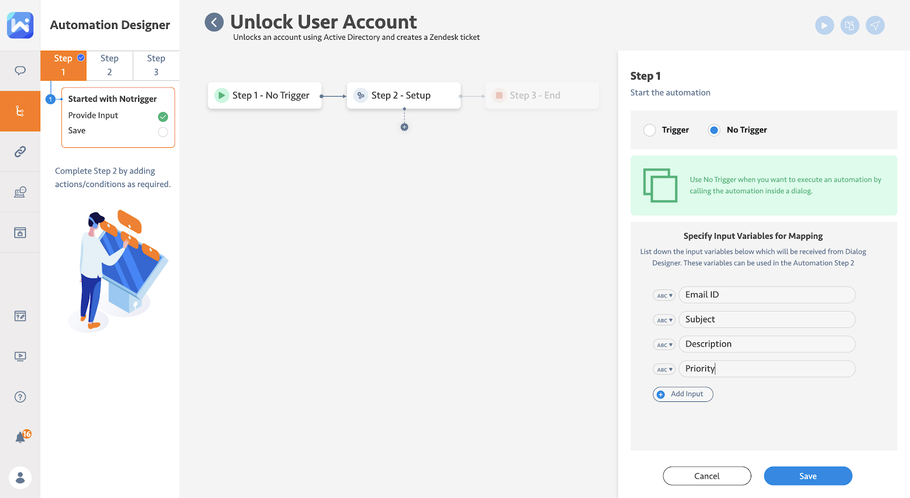Open the type dropdown for Subject
The image size is (910, 498).
pyautogui.click(x=664, y=320)
